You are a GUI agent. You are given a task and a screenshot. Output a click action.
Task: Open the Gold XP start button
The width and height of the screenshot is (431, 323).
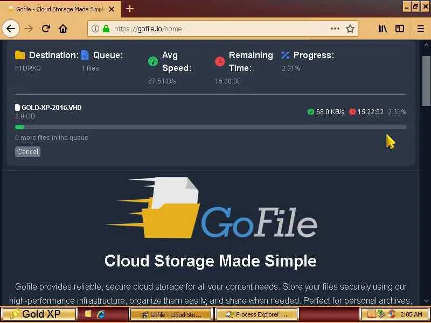(39, 314)
